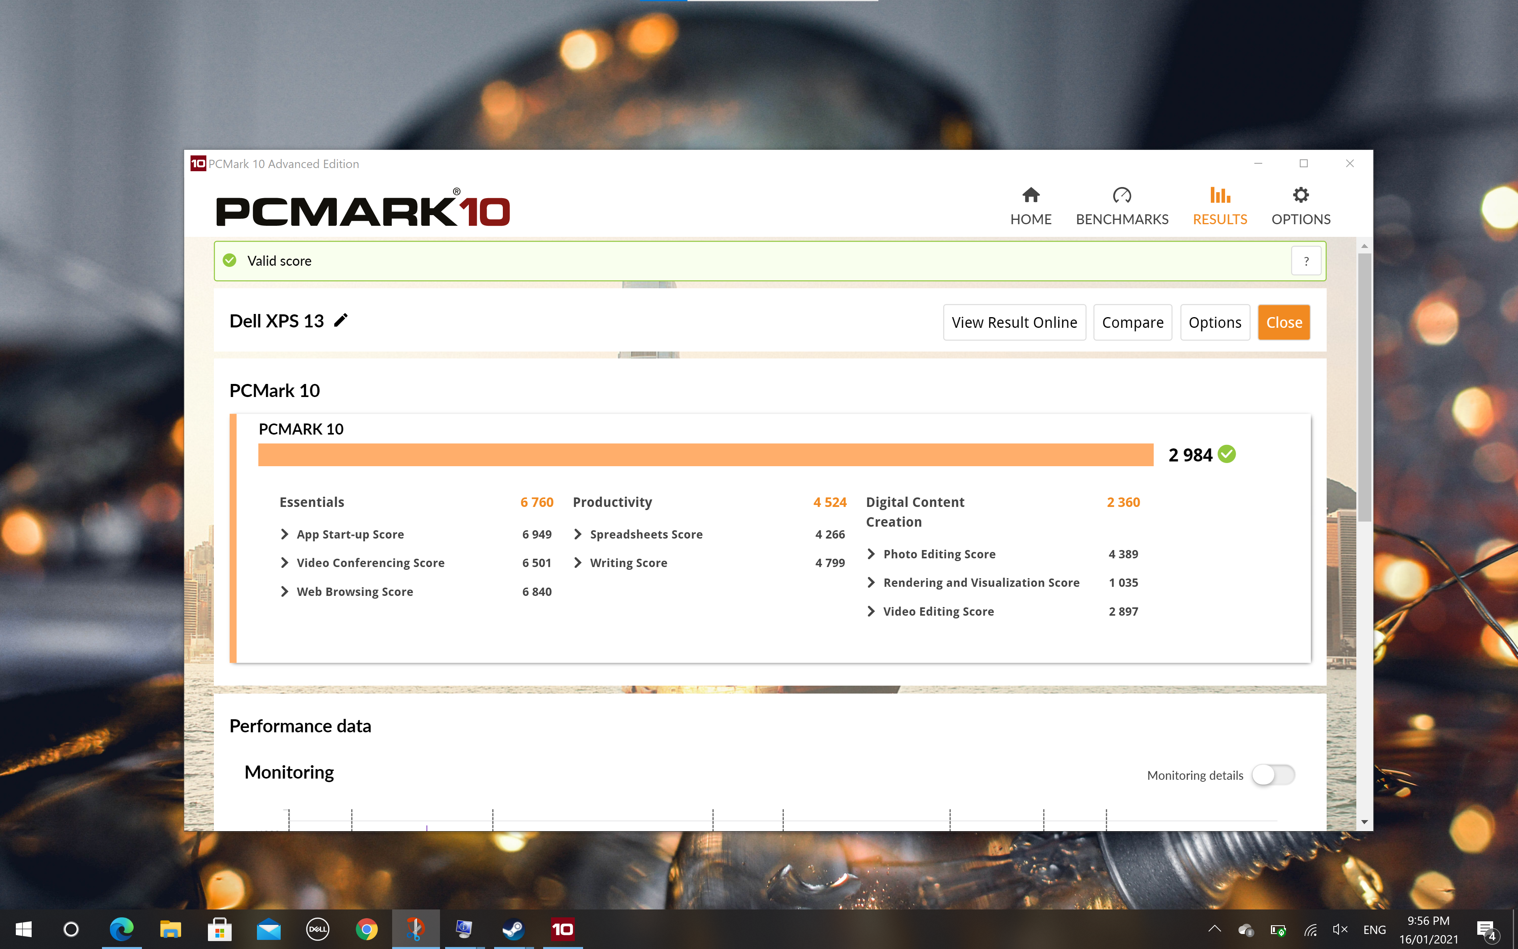Click the Productivity score 4 524

tap(830, 502)
